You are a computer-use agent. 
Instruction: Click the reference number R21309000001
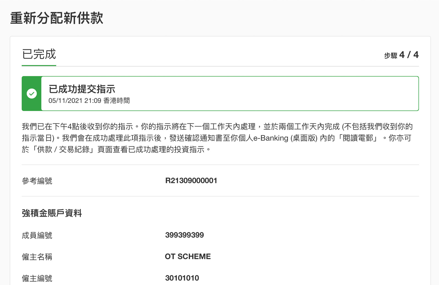(x=191, y=181)
